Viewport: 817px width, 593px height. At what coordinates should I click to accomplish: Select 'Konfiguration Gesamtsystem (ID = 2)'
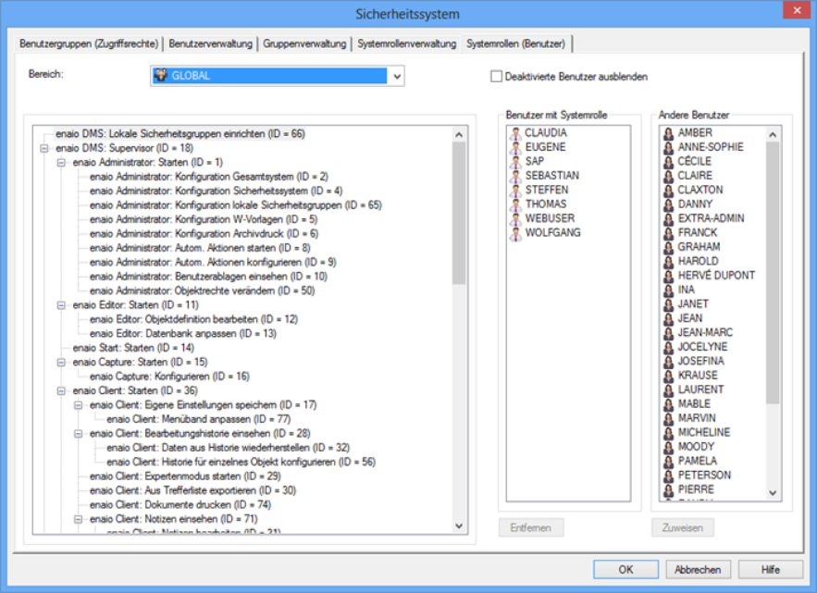[209, 177]
